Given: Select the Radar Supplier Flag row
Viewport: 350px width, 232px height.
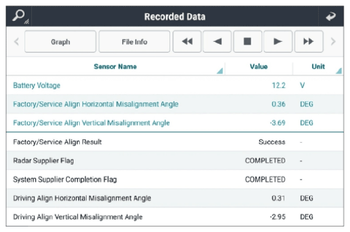Looking at the screenshot, I should coord(175,160).
